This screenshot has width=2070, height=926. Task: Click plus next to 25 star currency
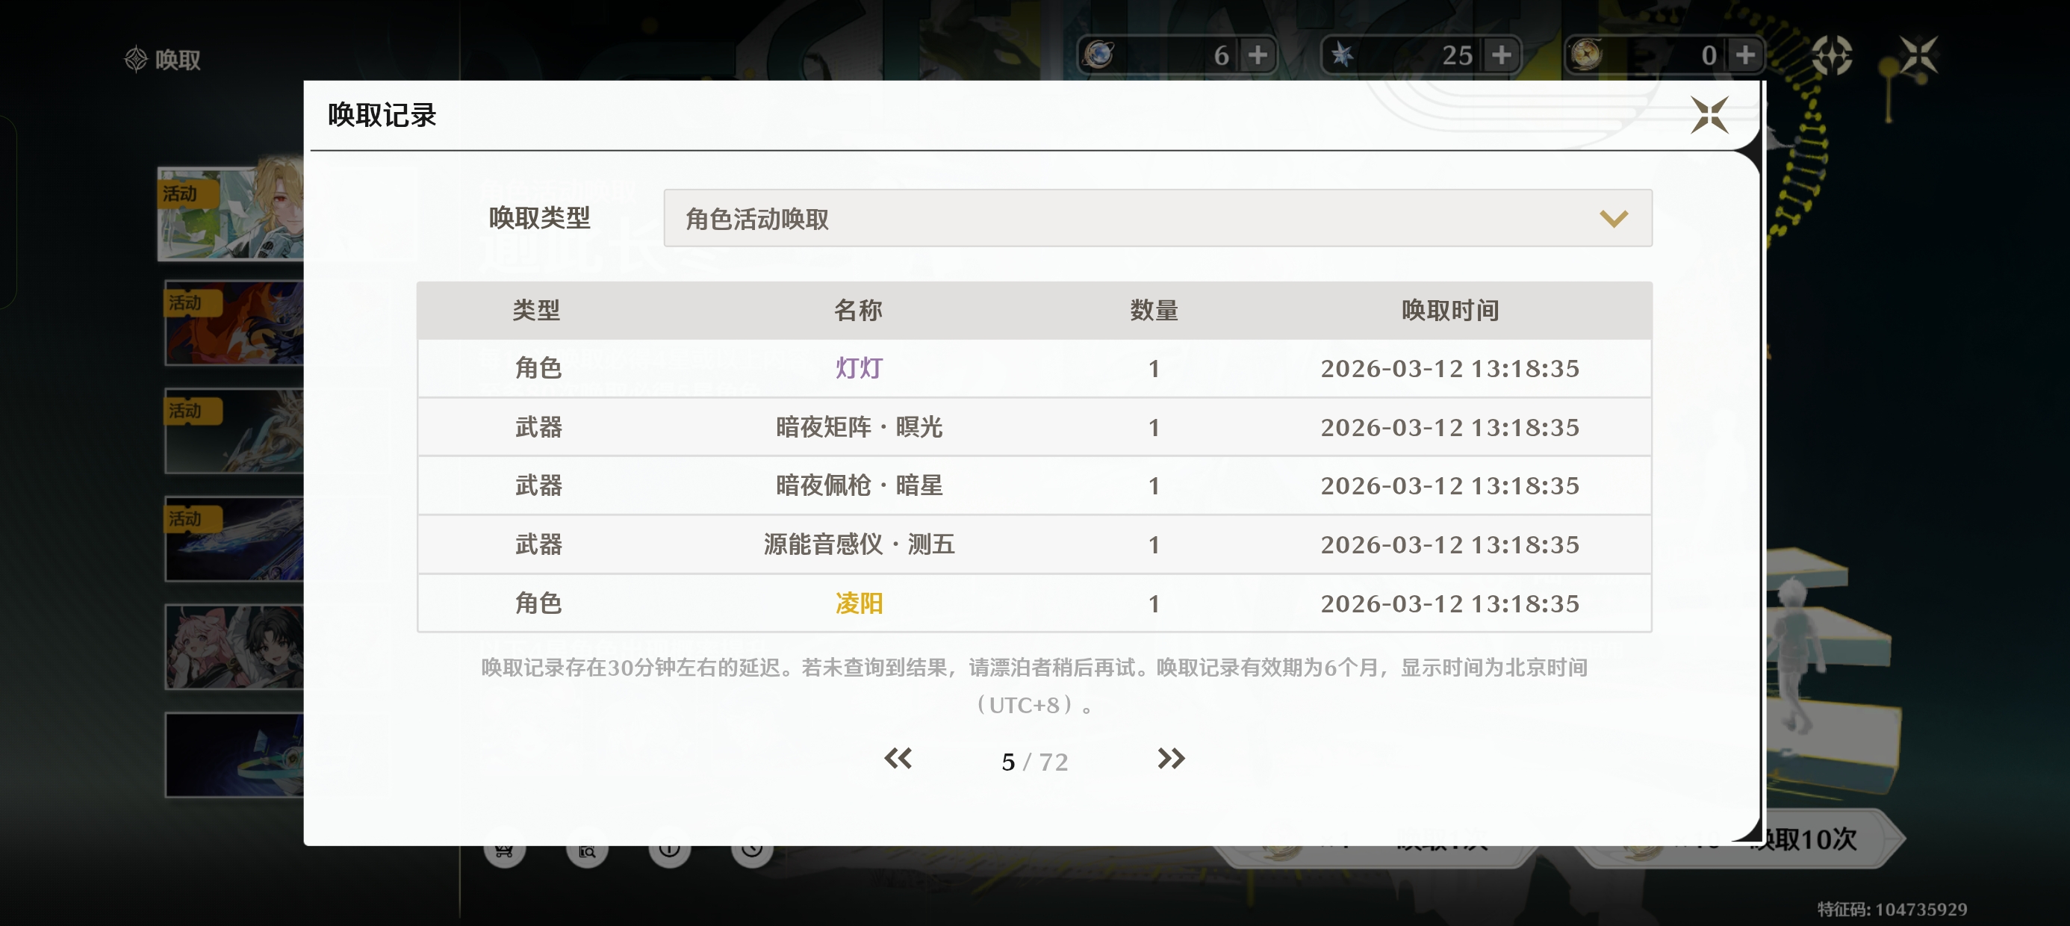pyautogui.click(x=1501, y=55)
